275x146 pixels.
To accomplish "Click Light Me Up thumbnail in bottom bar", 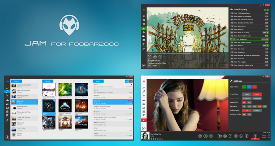I will click(x=145, y=136).
